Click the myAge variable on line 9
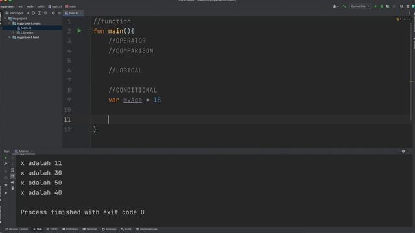This screenshot has height=233, width=415. tap(132, 100)
